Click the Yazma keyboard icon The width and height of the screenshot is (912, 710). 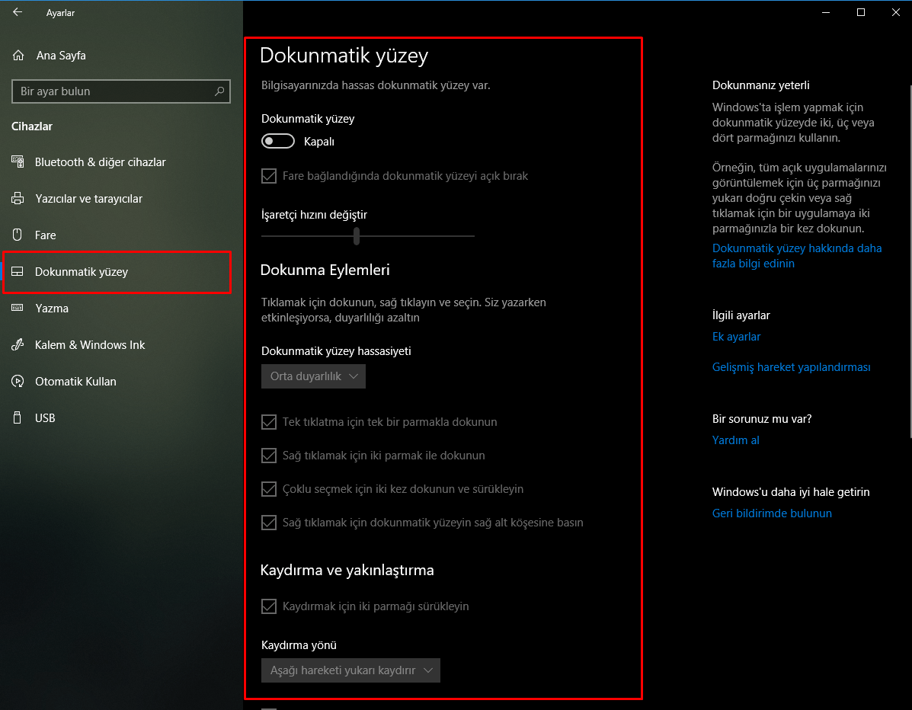coord(18,308)
